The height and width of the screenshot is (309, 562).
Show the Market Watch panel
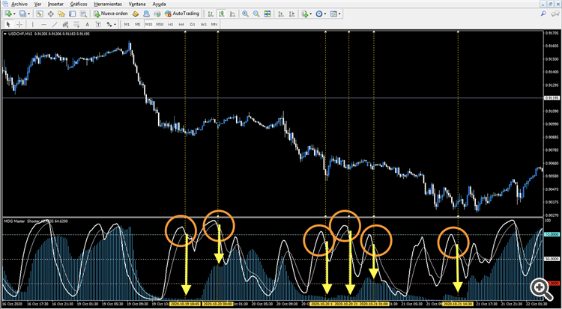[x=40, y=13]
